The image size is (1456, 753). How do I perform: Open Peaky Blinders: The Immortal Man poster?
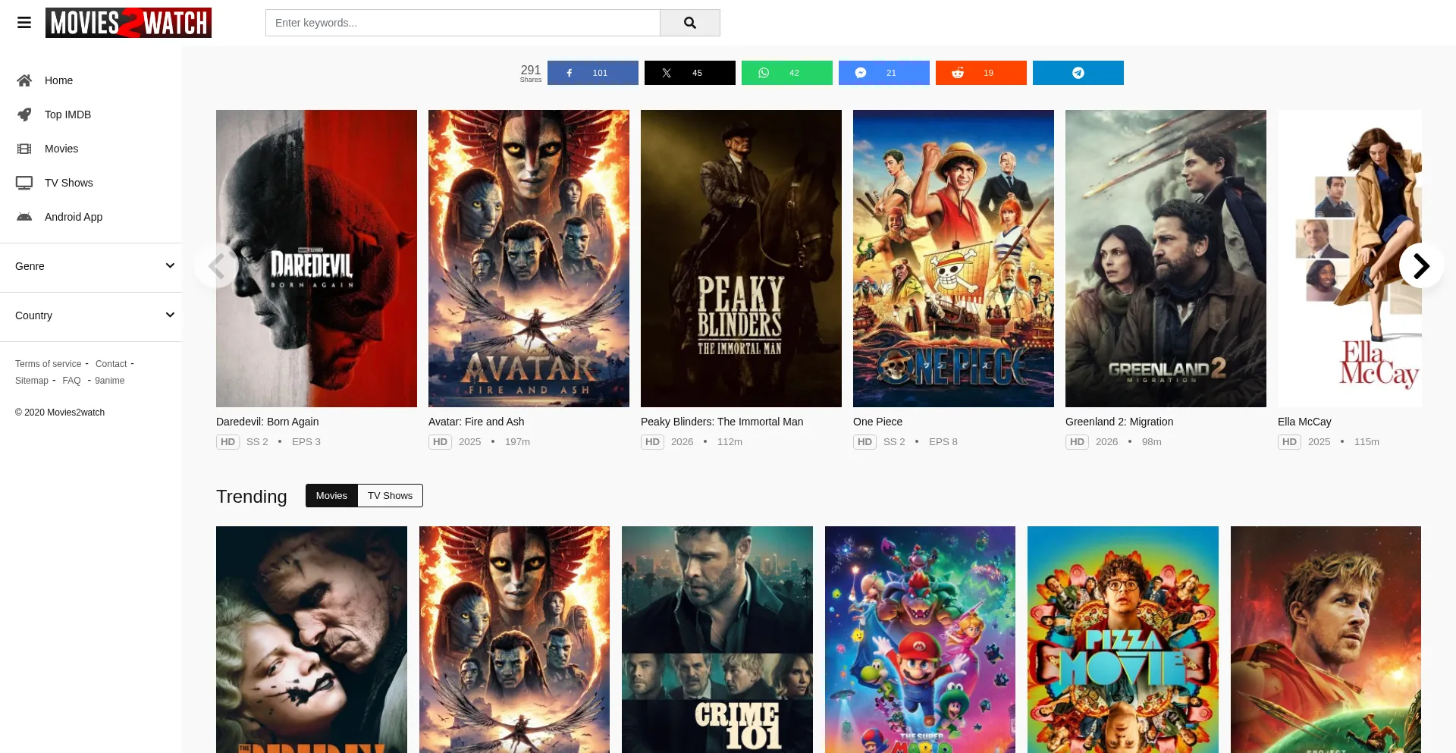click(x=741, y=259)
